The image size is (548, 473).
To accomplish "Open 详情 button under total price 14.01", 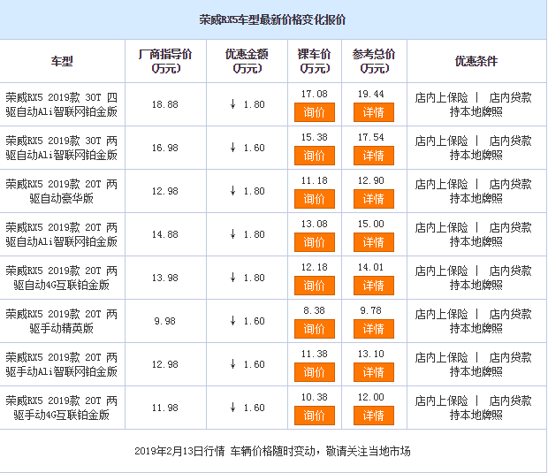I will [374, 286].
